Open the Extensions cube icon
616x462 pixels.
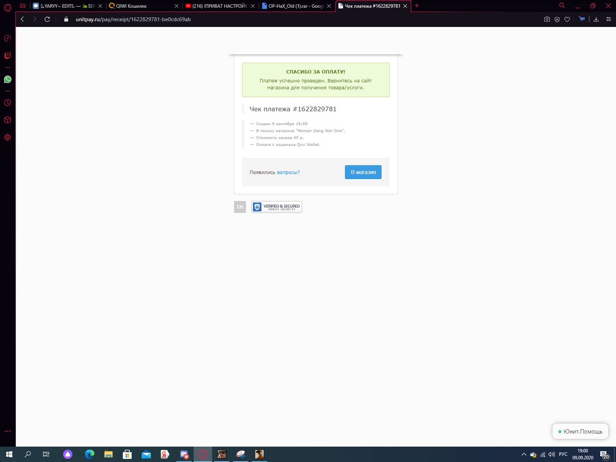click(x=8, y=120)
